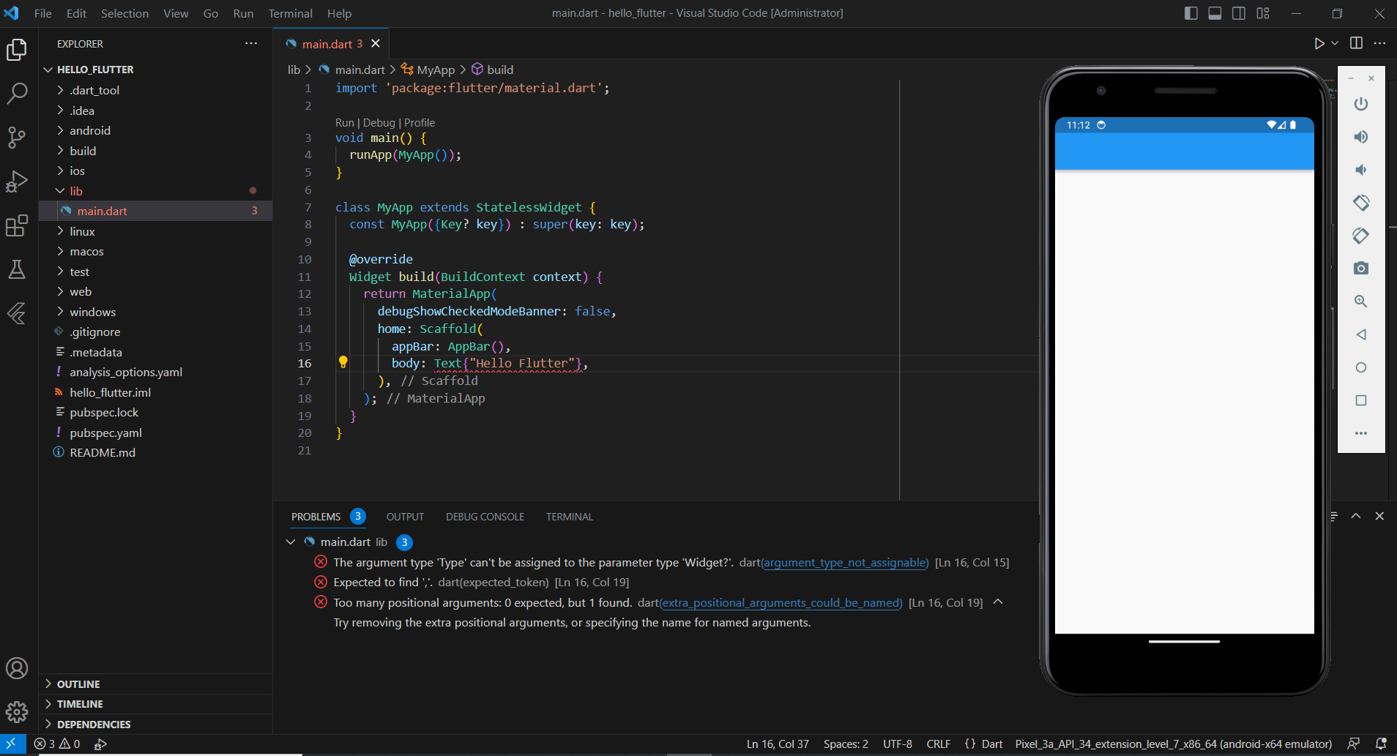1397x756 pixels.
Task: Open the Manage gear icon
Action: coord(17,711)
